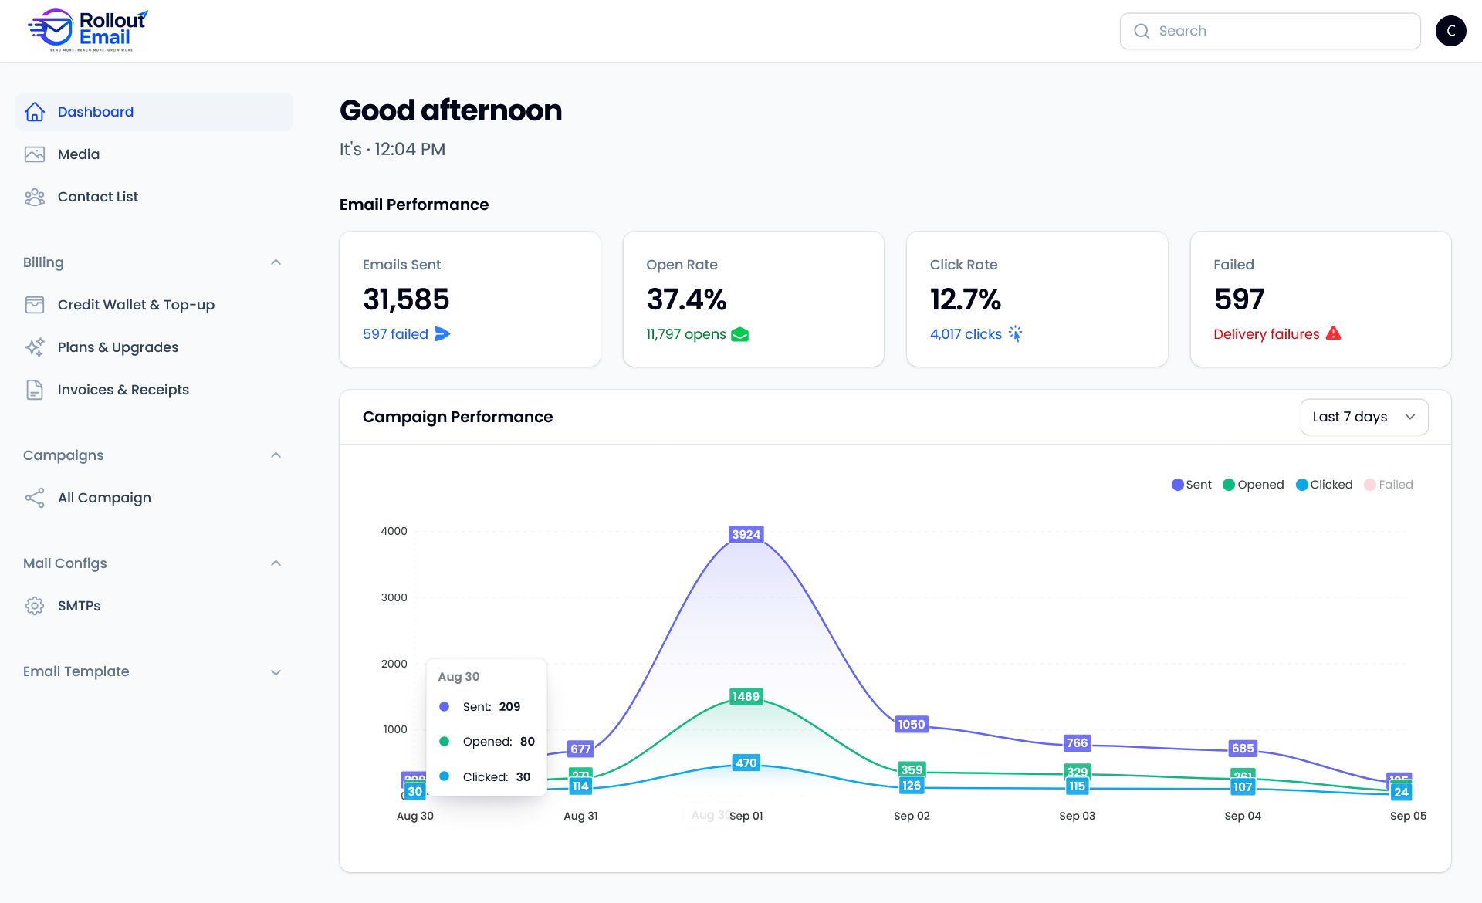Click the Emails Sent 31,585 value
1482x903 pixels.
(x=406, y=299)
